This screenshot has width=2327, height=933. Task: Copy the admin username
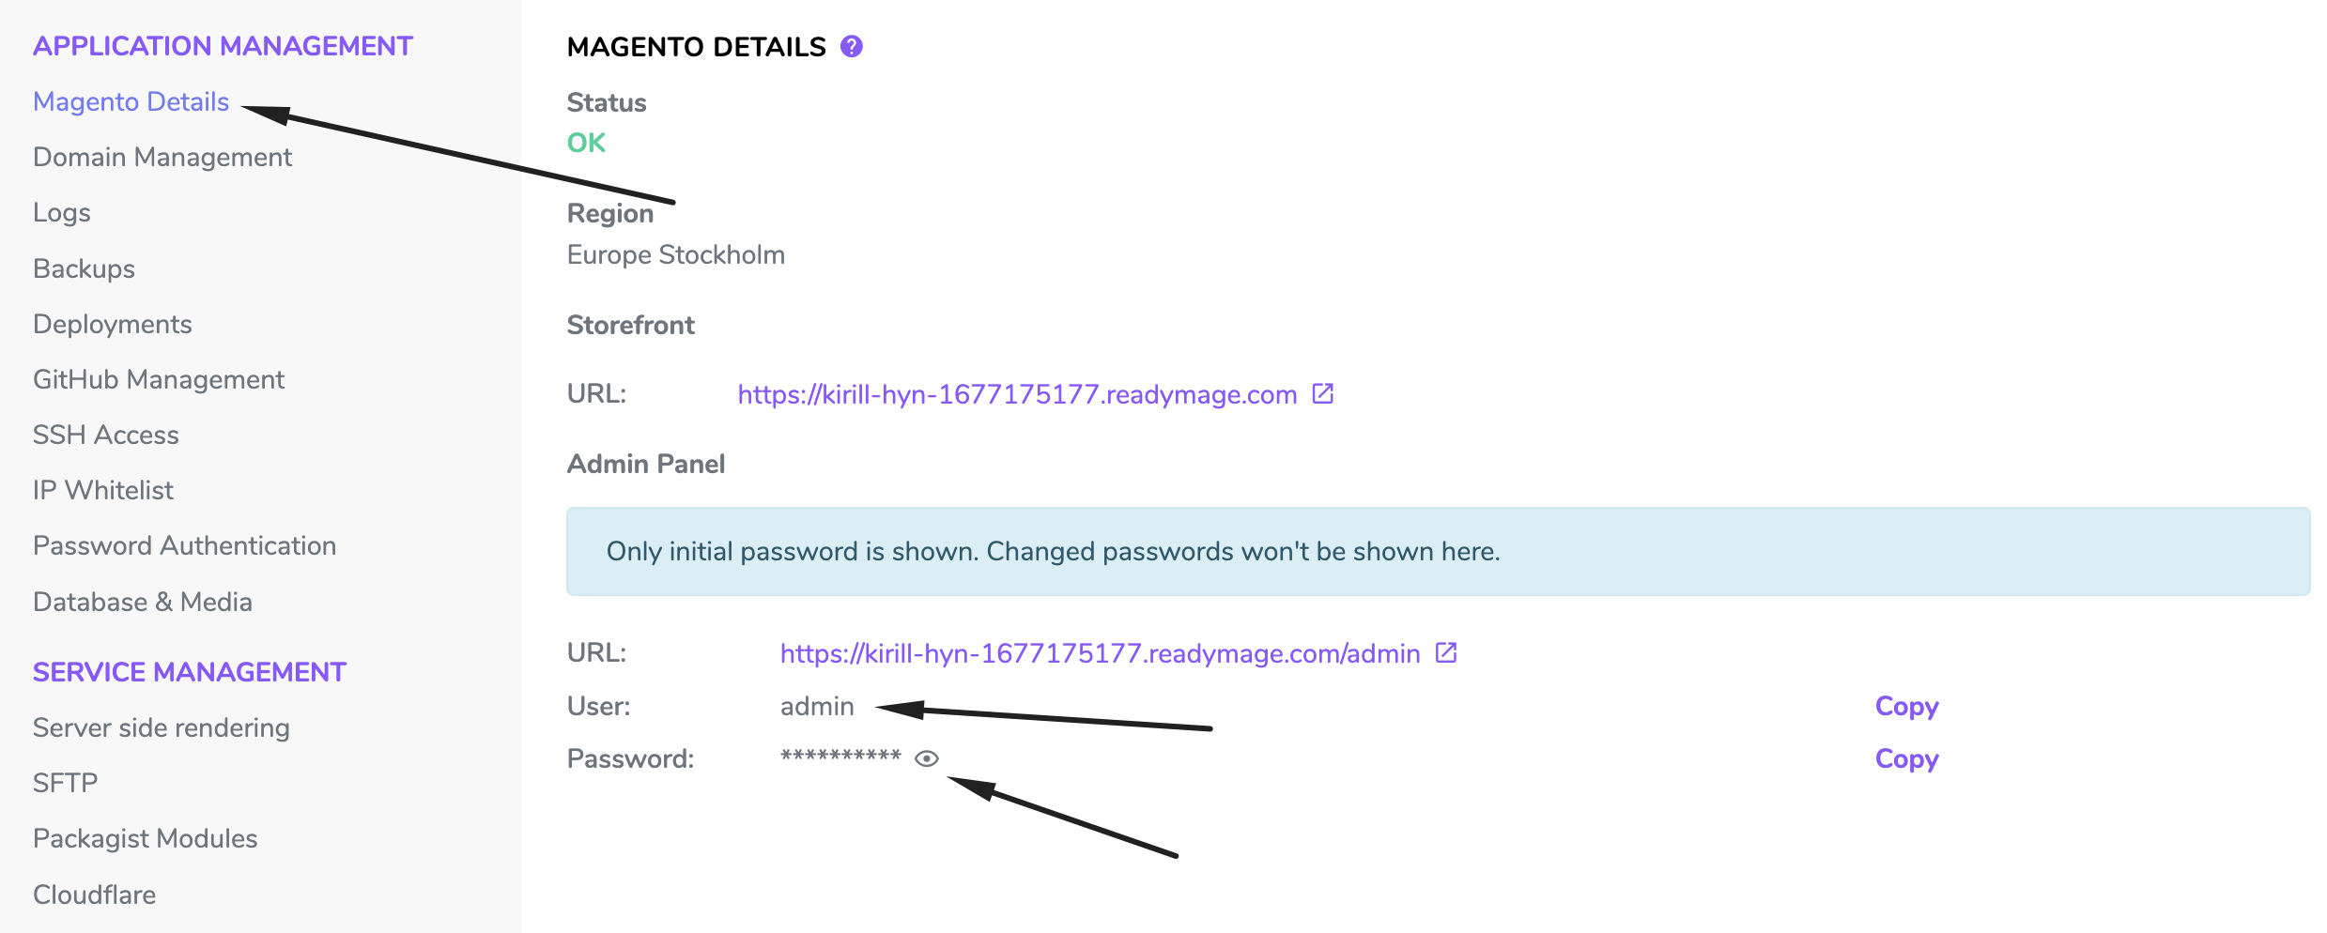tap(1906, 706)
